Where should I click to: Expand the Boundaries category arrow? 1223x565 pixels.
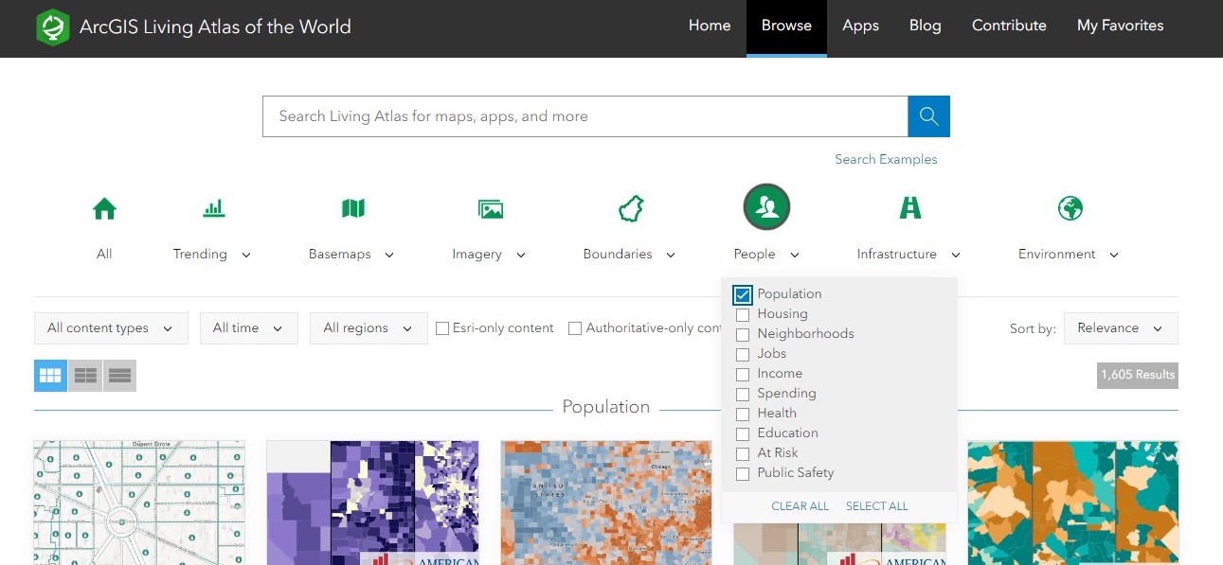coord(671,255)
